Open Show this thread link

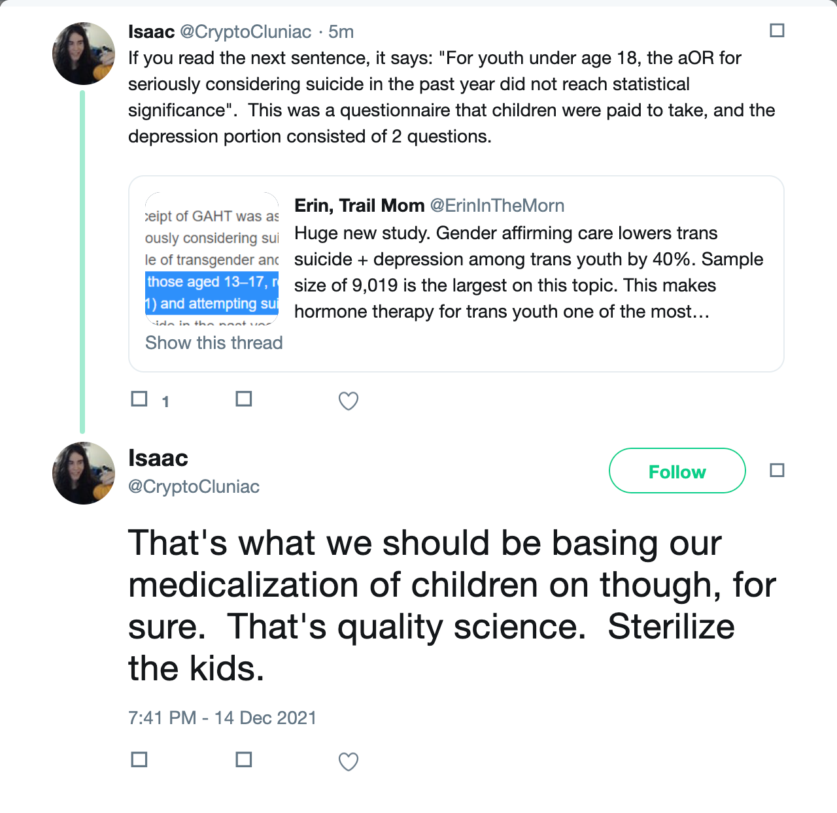pyautogui.click(x=214, y=343)
